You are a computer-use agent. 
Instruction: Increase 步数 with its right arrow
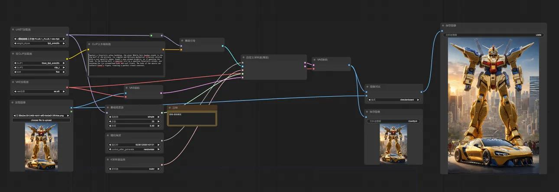[x=159, y=121]
